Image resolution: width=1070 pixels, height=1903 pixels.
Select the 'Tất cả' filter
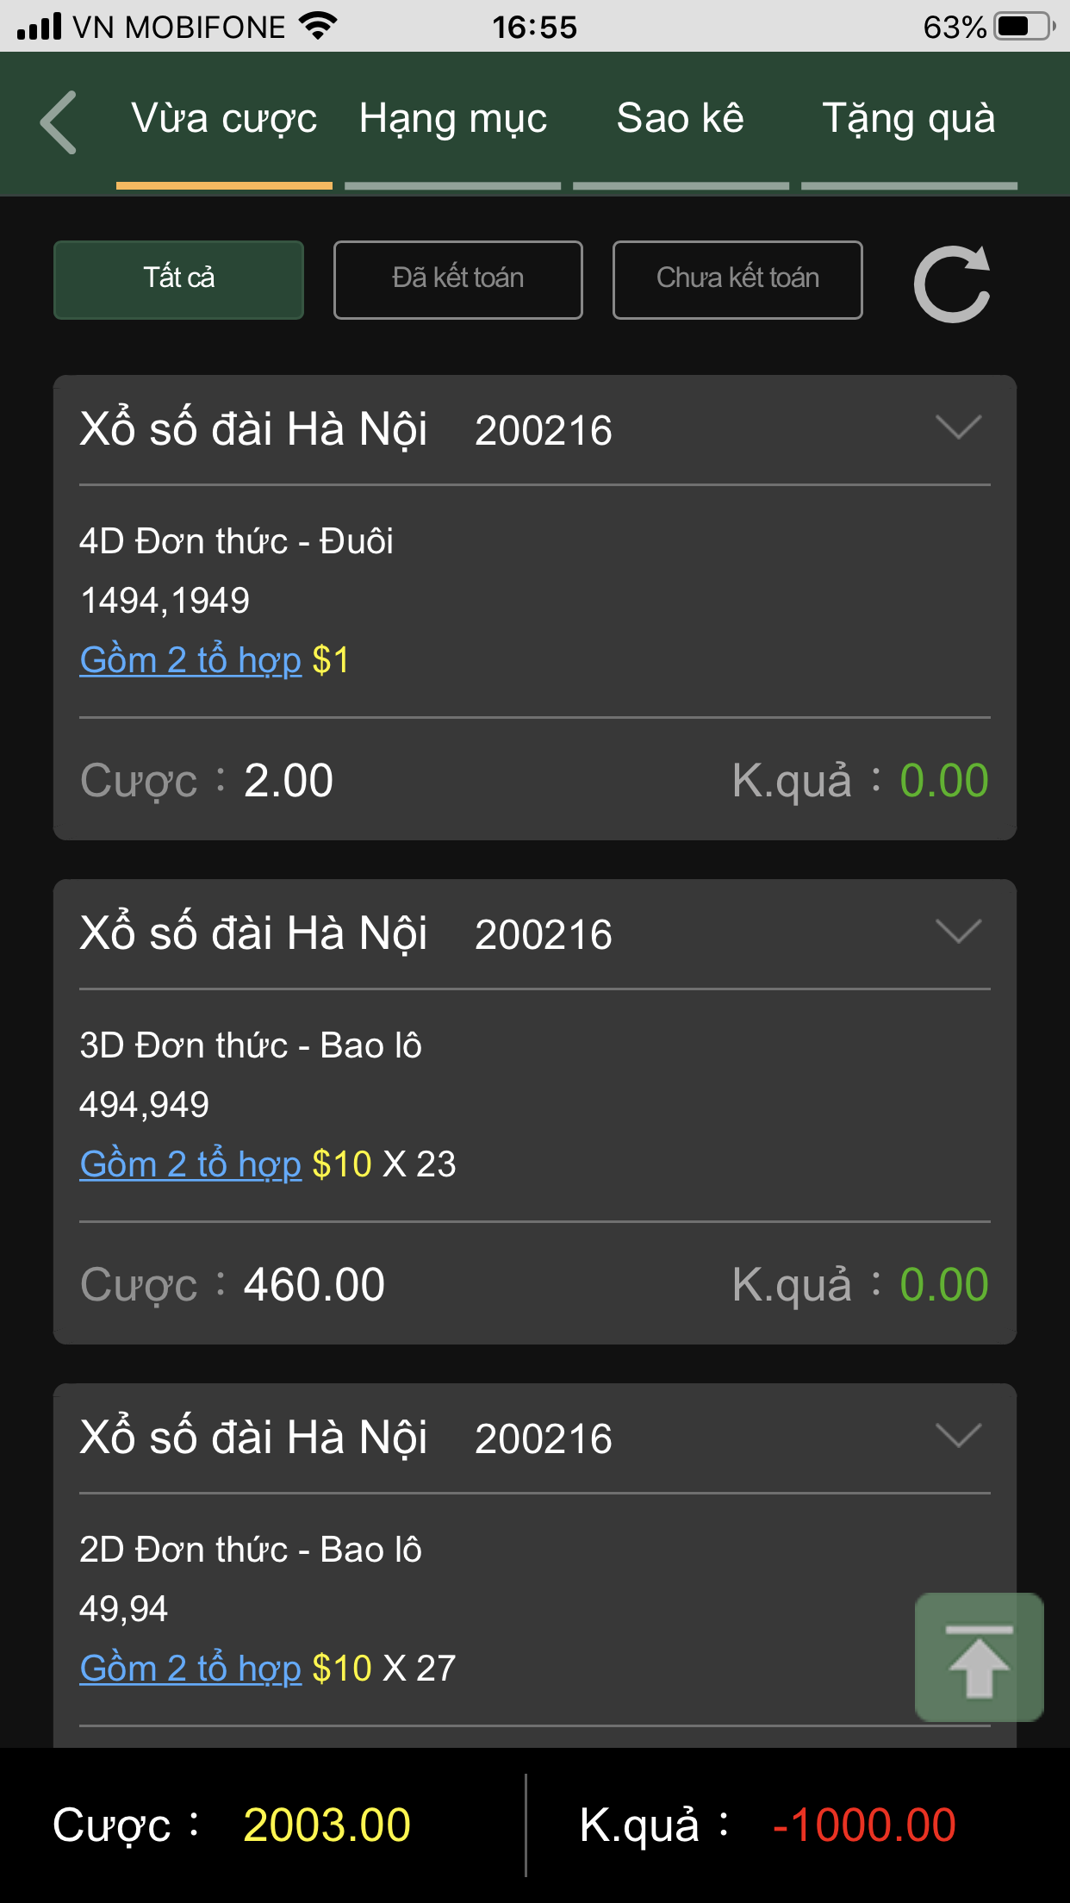[178, 279]
